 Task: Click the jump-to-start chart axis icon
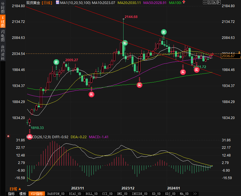pyautogui.click(x=209, y=2)
